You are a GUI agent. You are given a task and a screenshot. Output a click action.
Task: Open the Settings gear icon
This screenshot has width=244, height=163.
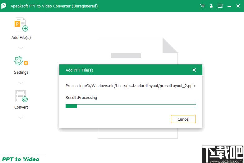(x=21, y=61)
